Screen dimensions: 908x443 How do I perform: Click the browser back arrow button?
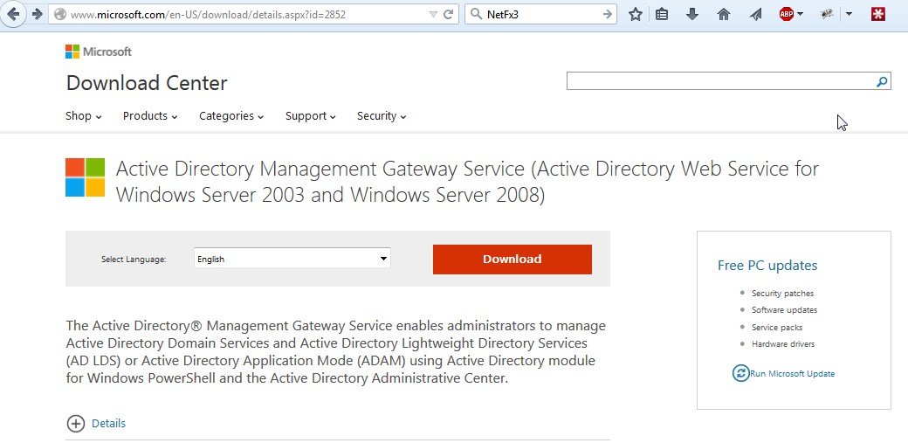pos(14,14)
